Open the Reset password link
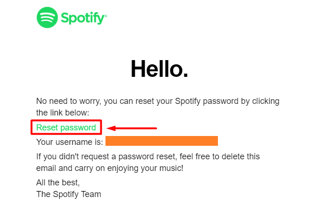Image resolution: width=329 pixels, height=211 pixels. tap(66, 128)
